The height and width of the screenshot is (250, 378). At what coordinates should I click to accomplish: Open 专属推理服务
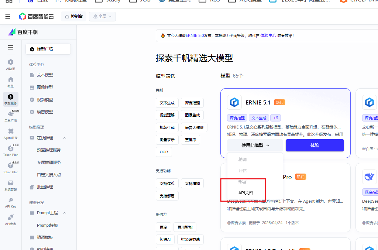tap(49, 162)
